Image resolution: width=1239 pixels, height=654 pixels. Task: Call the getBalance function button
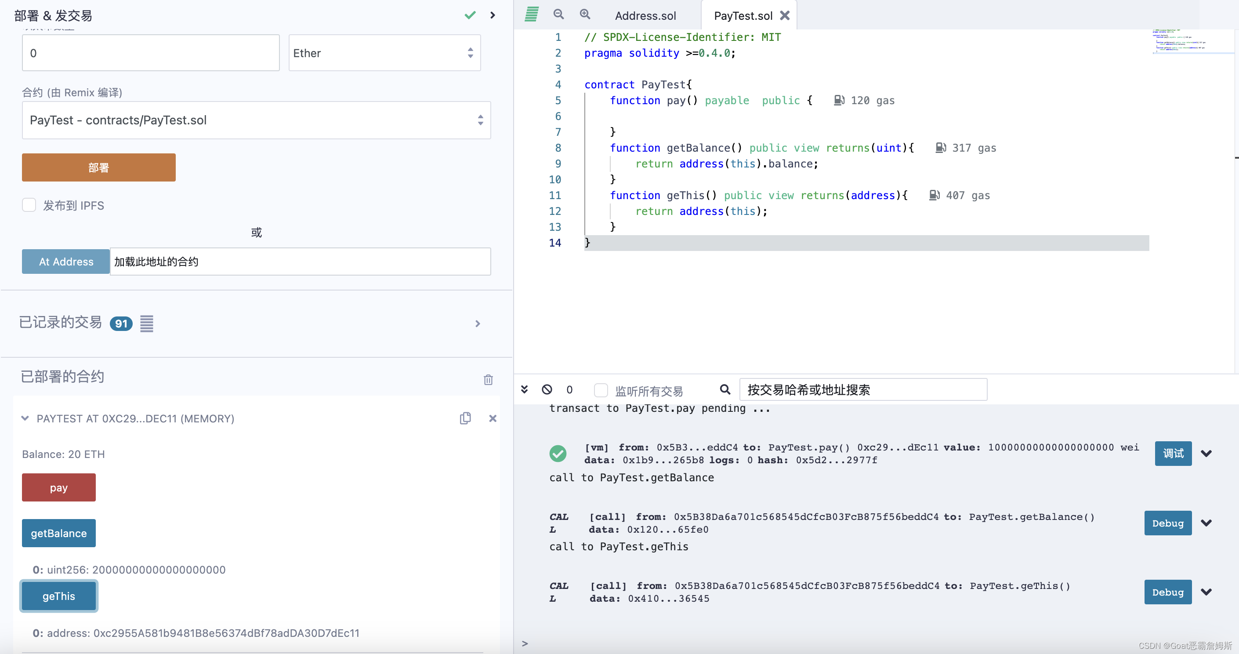pyautogui.click(x=59, y=533)
